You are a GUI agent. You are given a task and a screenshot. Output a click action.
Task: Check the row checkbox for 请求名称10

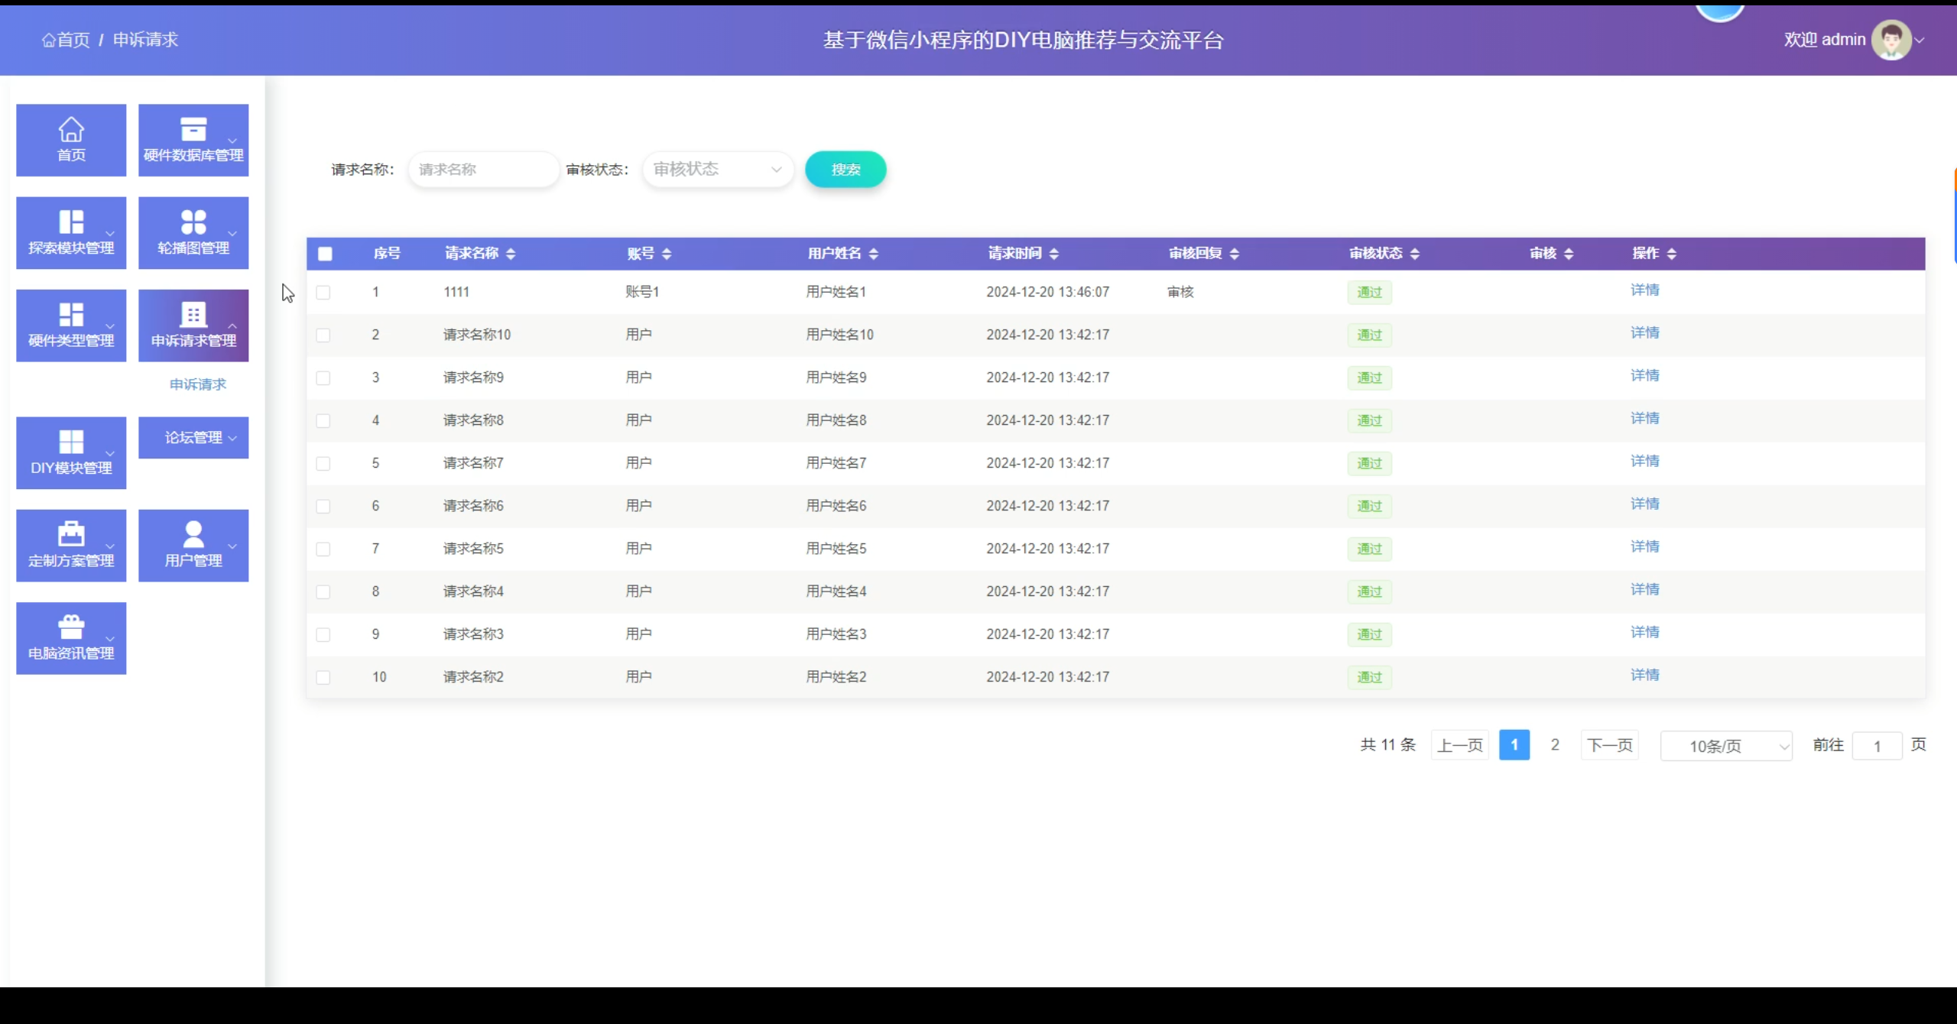[x=323, y=335]
